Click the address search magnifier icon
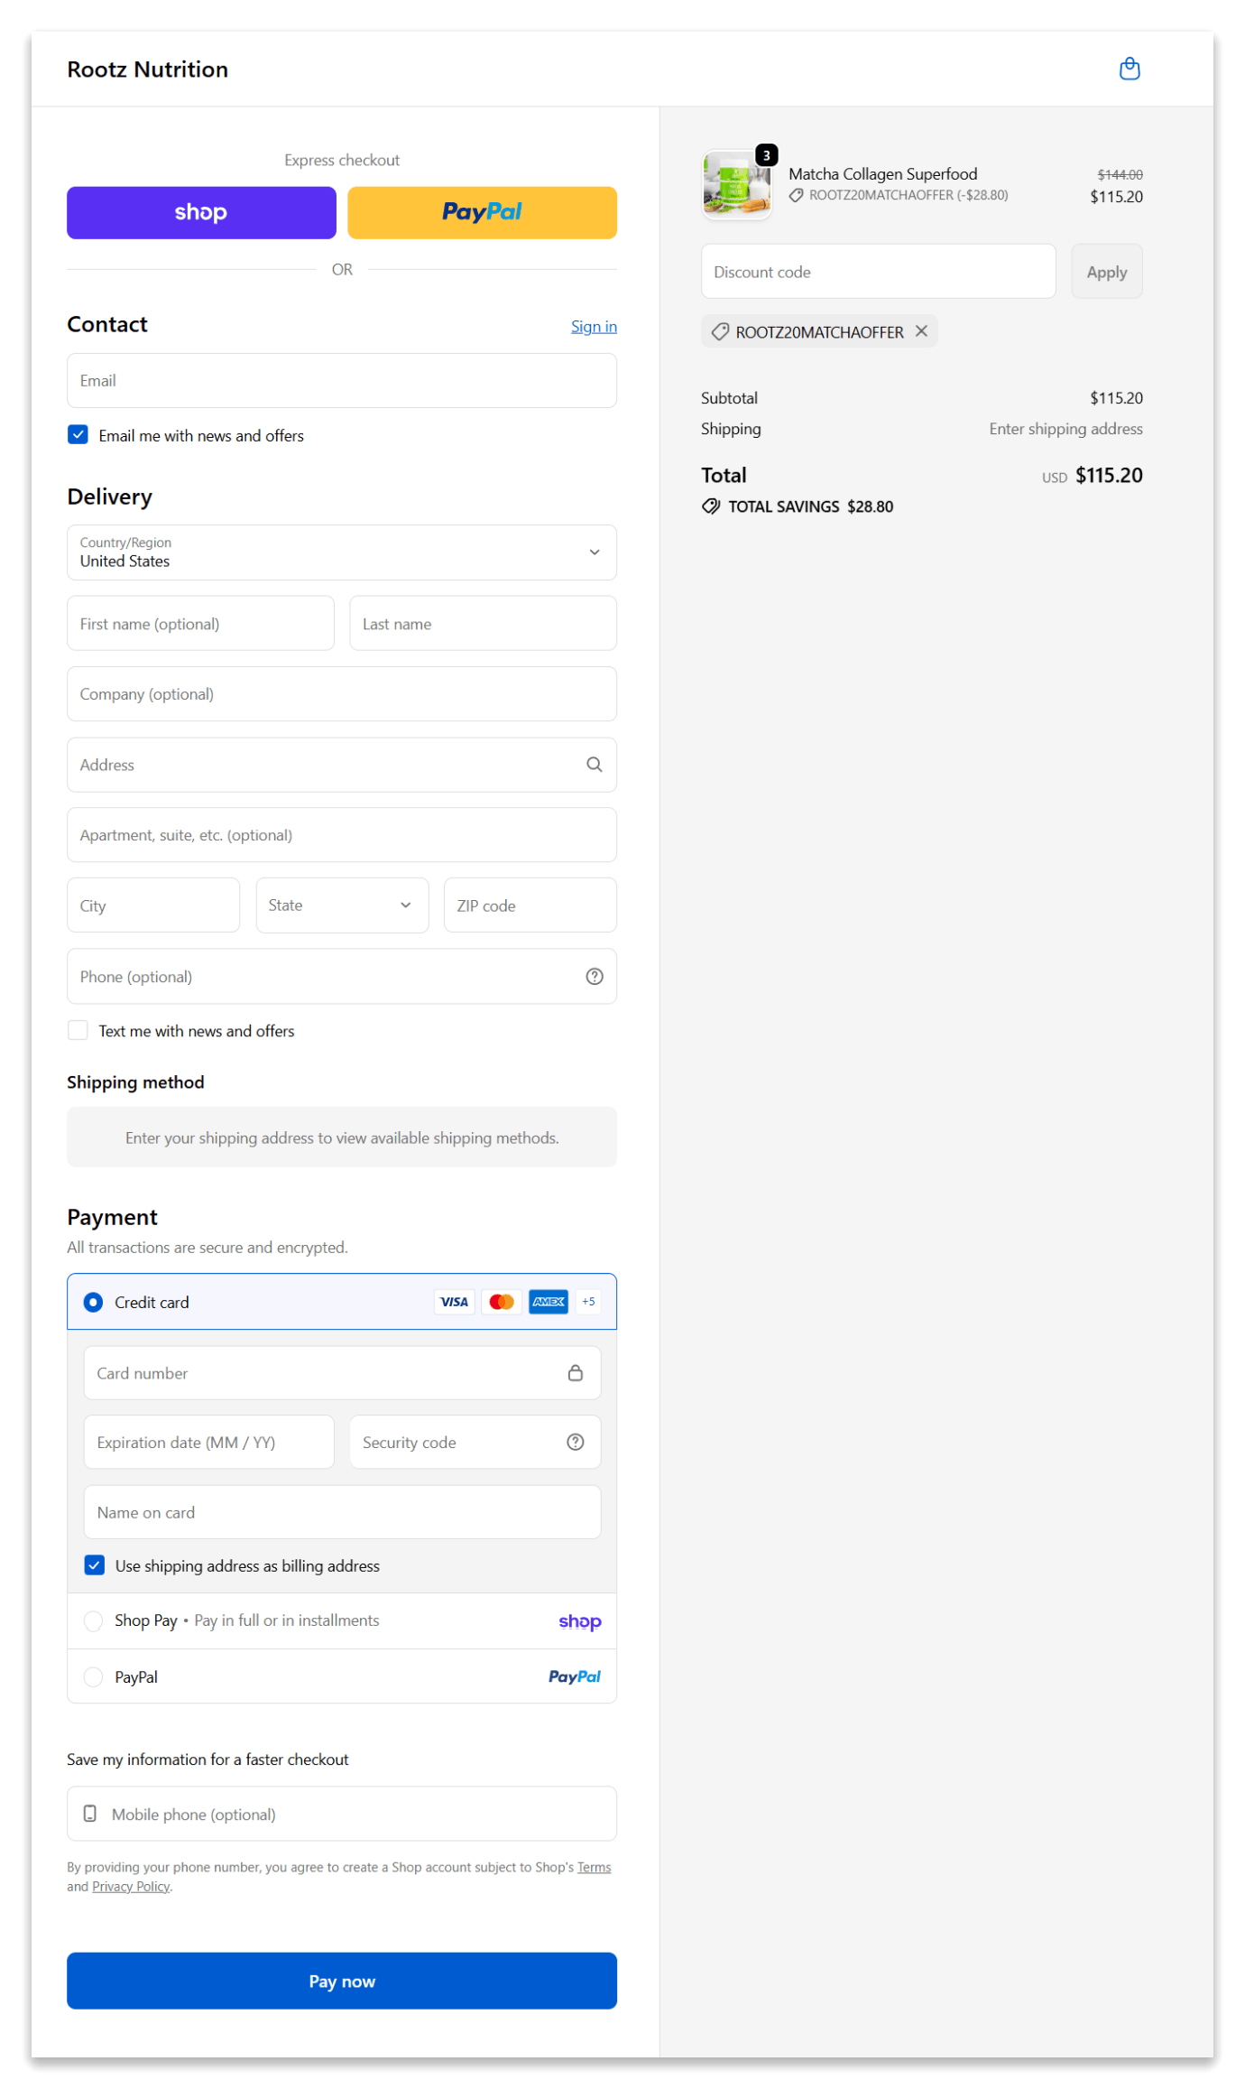The image size is (1245, 2089). [x=594, y=765]
